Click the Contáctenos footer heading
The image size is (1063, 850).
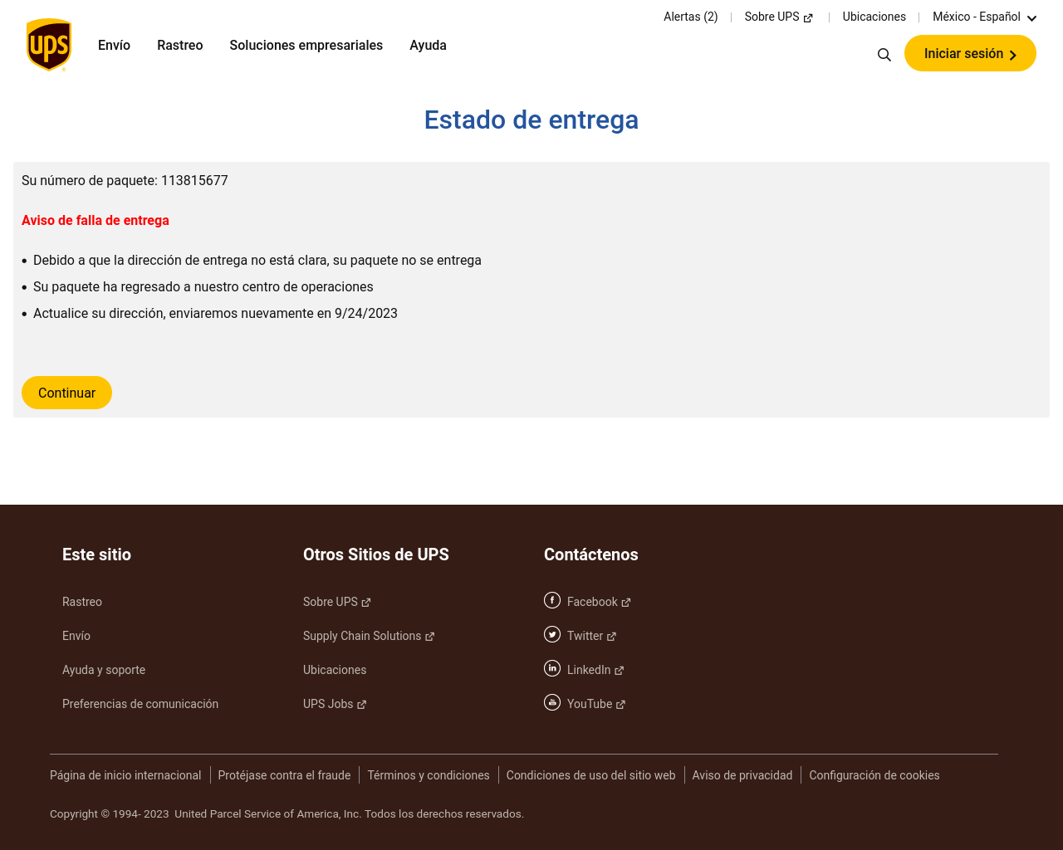pyautogui.click(x=591, y=554)
